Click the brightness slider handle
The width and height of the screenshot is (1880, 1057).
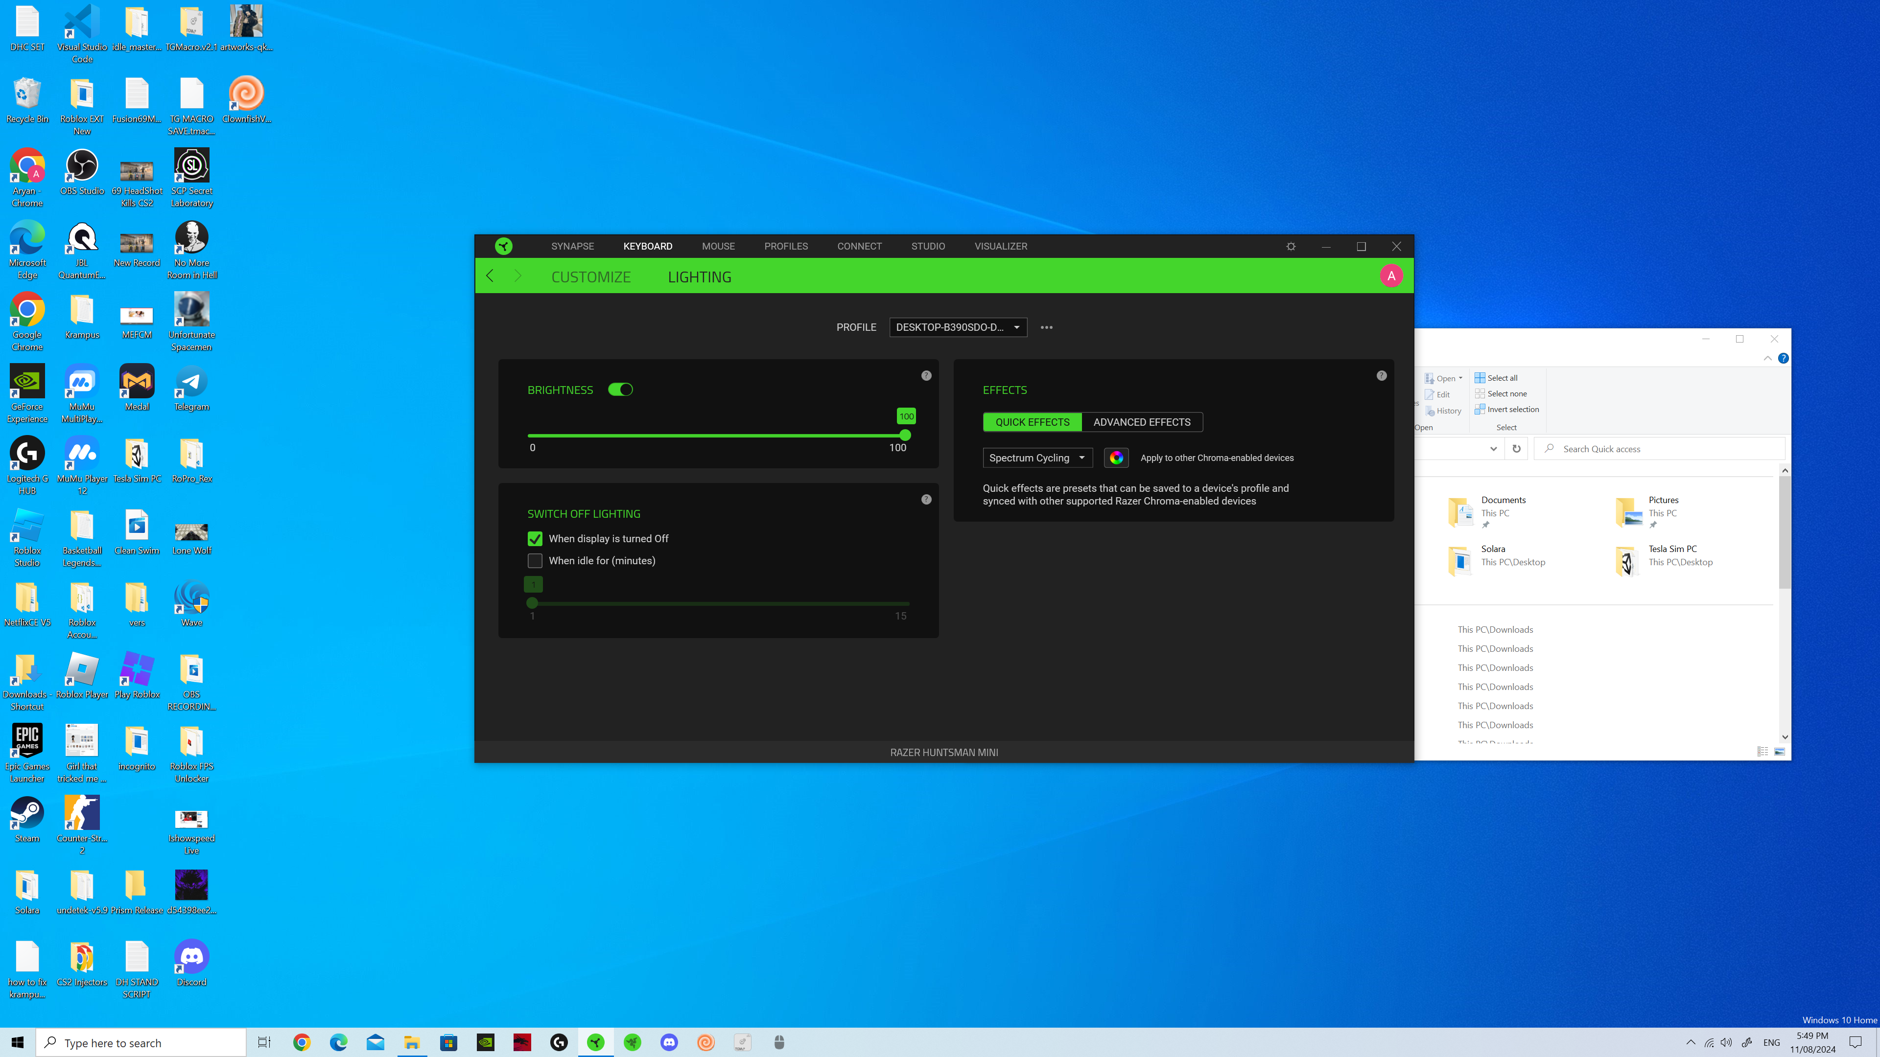coord(905,436)
